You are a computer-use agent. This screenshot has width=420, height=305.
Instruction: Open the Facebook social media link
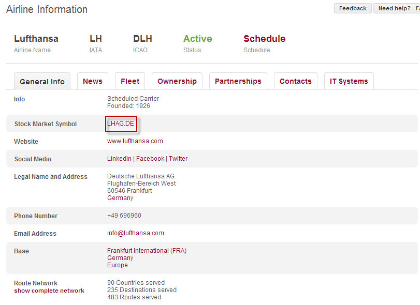point(150,159)
